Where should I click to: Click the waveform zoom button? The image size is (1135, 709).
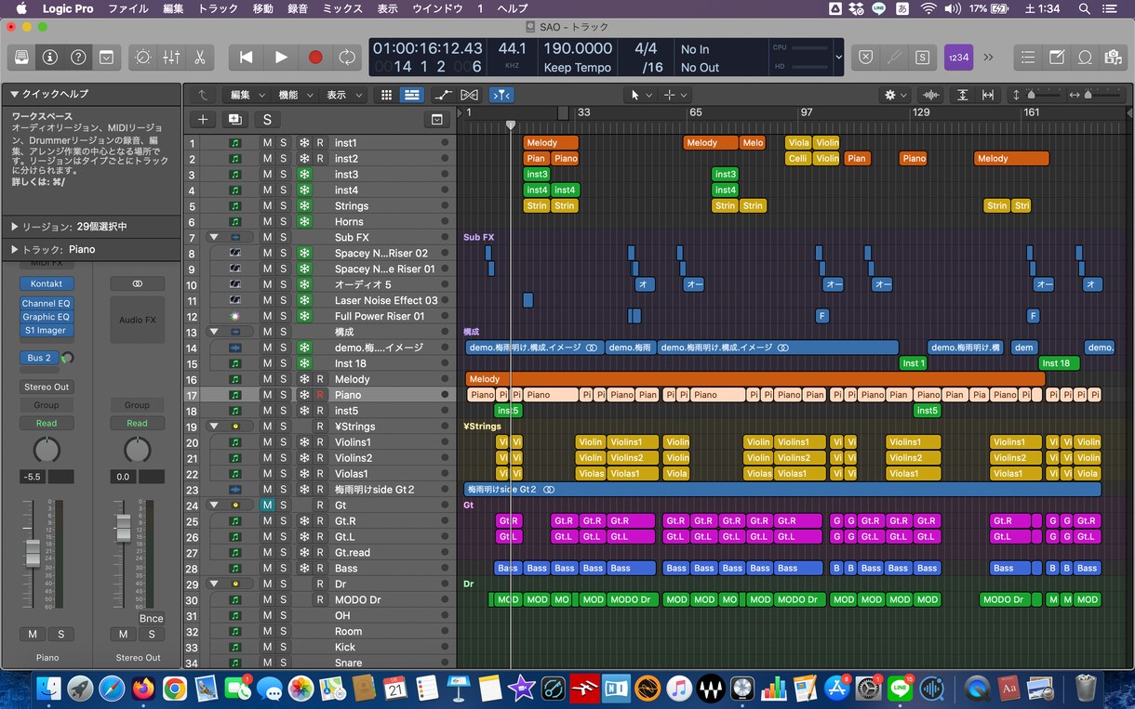(930, 95)
